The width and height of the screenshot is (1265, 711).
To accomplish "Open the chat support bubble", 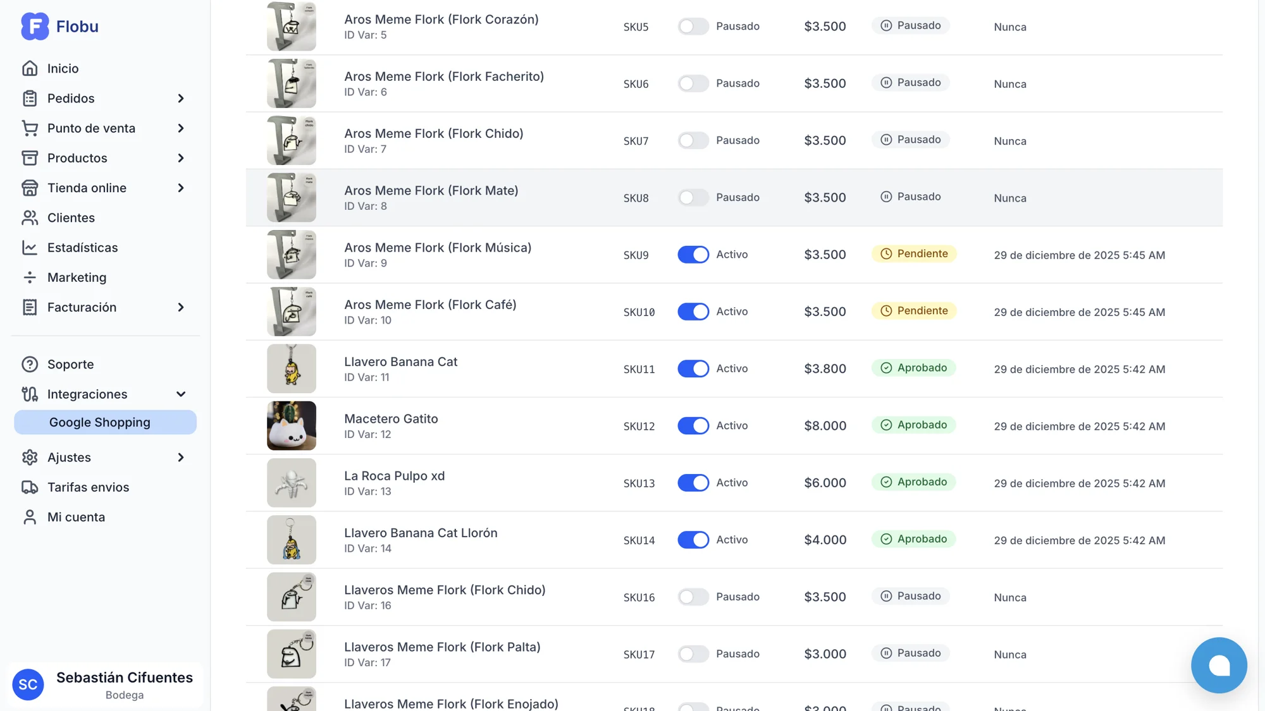I will (1218, 665).
